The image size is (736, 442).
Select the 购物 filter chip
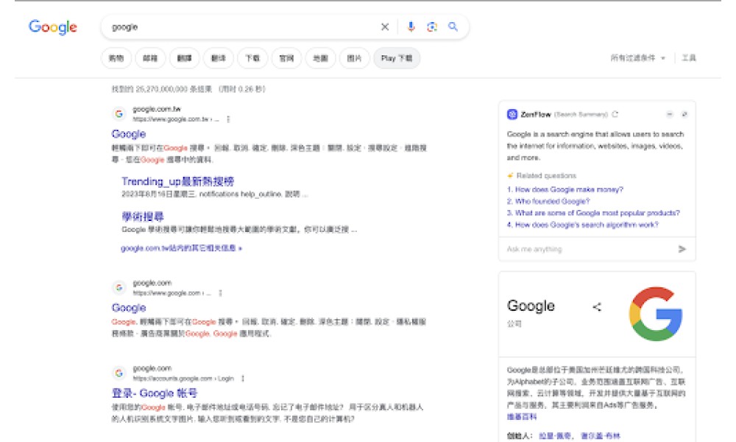tap(116, 58)
